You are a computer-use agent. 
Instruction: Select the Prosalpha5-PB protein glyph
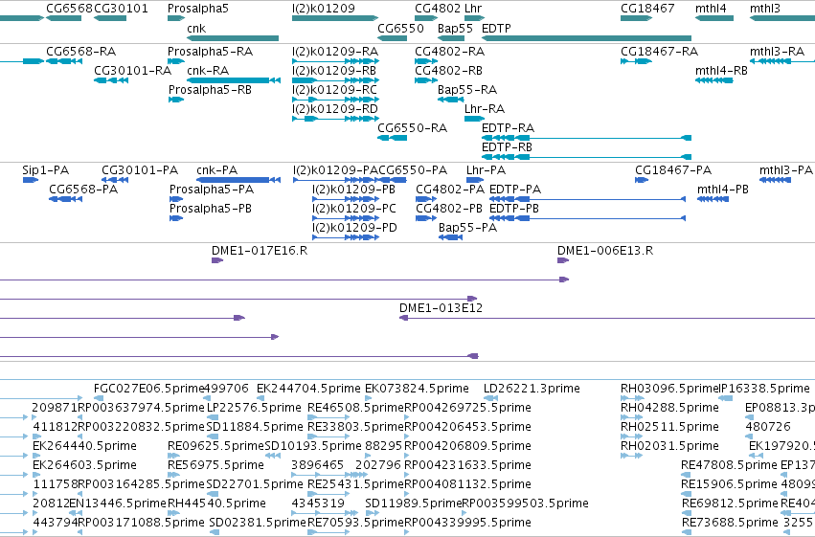coord(176,218)
